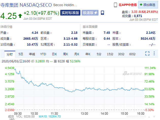Click the 市值 value 2.14亿
Screen dimensions: 160x120
pos(151,33)
